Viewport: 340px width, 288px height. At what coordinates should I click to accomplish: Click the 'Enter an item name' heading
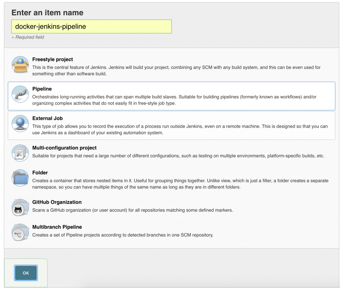coord(47,13)
